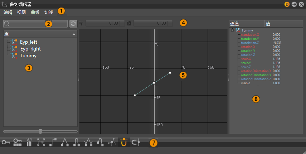Open the 曲线 menu
Image resolution: width=306 pixels, height=154 pixels.
35,13
